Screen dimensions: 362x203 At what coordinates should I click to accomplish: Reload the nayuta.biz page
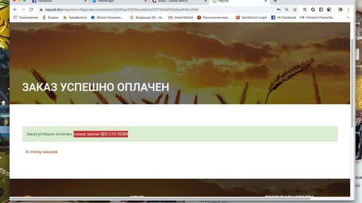31,10
